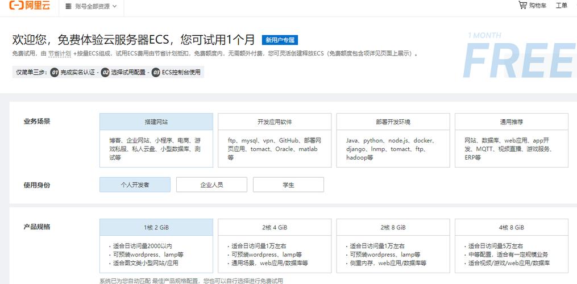Click the ftp、mysql、vpn description text
Image resolution: width=577 pixels, height=284 pixels.
(275, 149)
